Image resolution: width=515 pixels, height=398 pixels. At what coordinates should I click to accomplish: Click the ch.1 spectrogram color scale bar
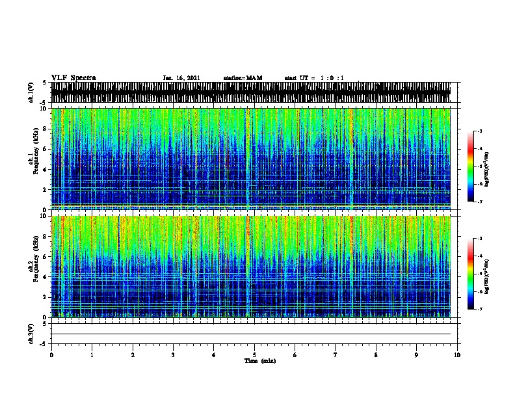(x=470, y=166)
